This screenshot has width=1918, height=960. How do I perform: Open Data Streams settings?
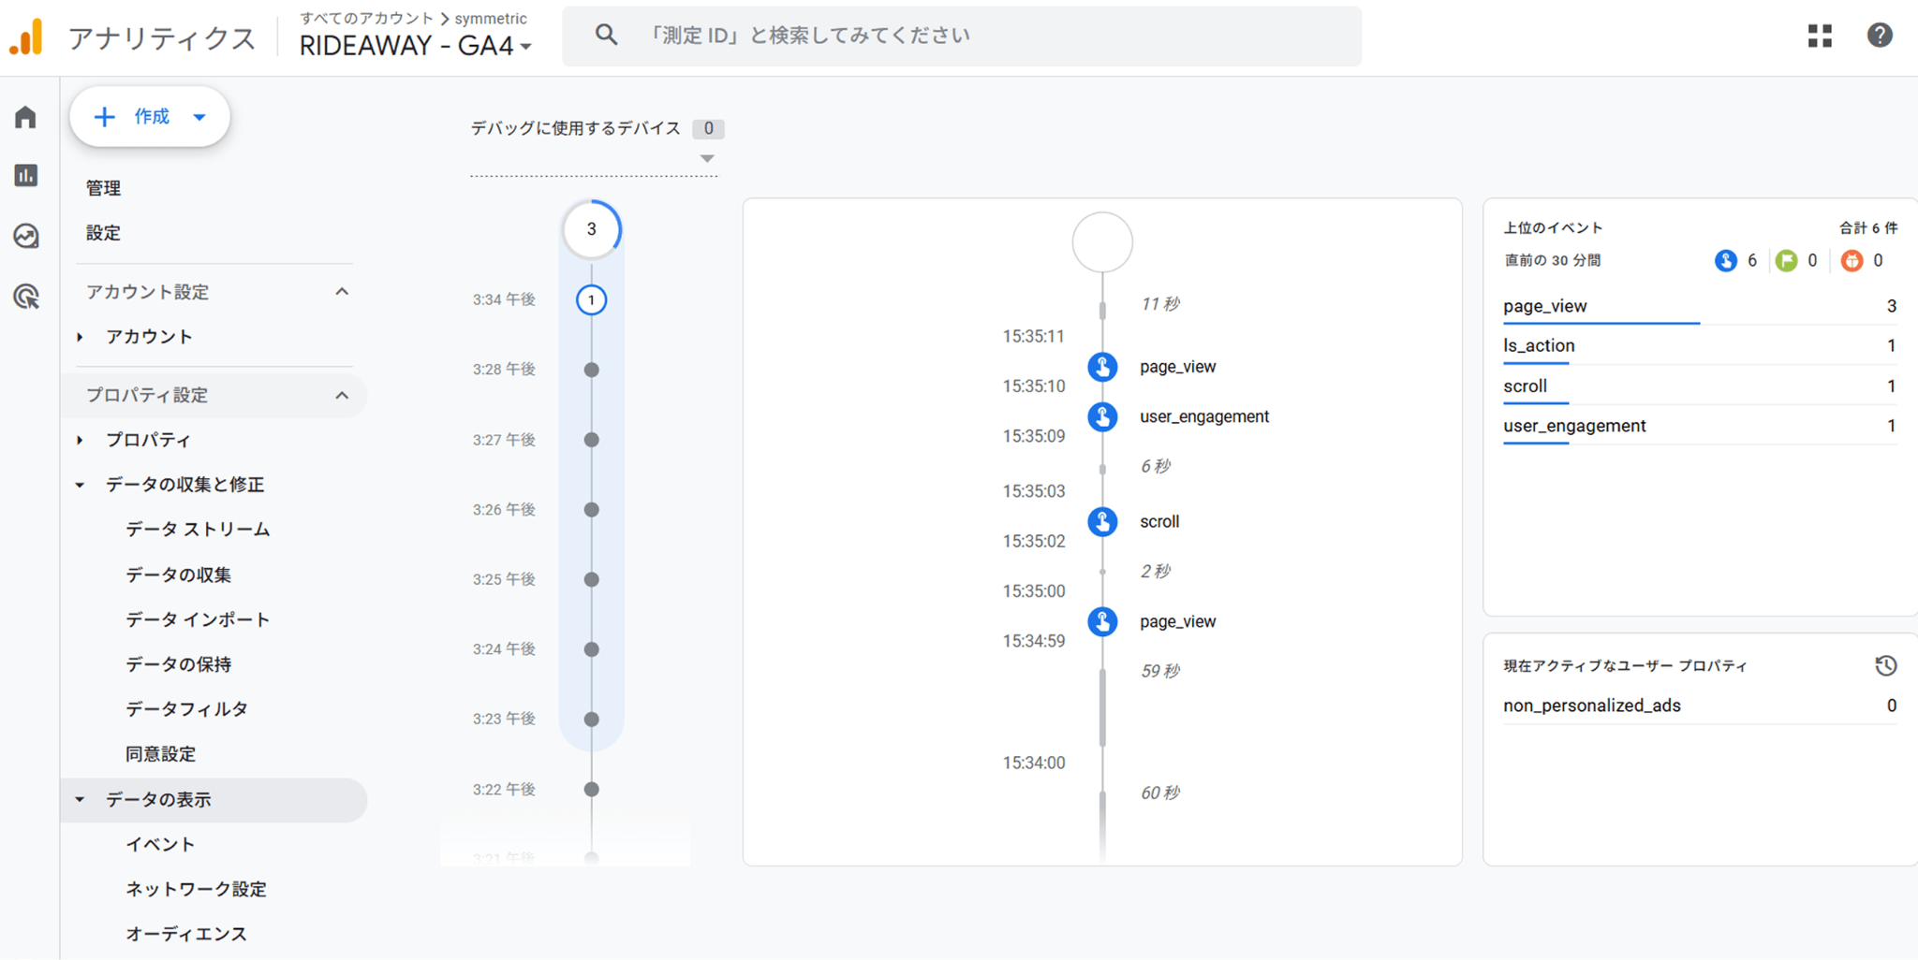198,530
